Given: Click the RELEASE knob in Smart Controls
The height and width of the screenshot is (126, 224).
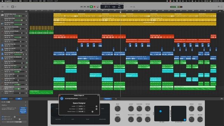Looking at the screenshot, I should (x=200, y=119).
